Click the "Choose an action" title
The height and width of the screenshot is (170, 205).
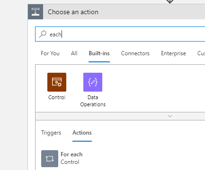[73, 12]
